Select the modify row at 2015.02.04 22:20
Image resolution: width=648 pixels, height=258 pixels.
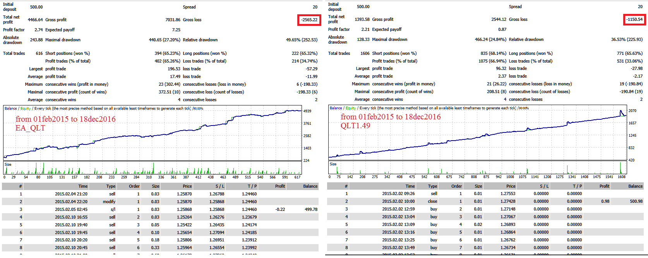(160, 202)
